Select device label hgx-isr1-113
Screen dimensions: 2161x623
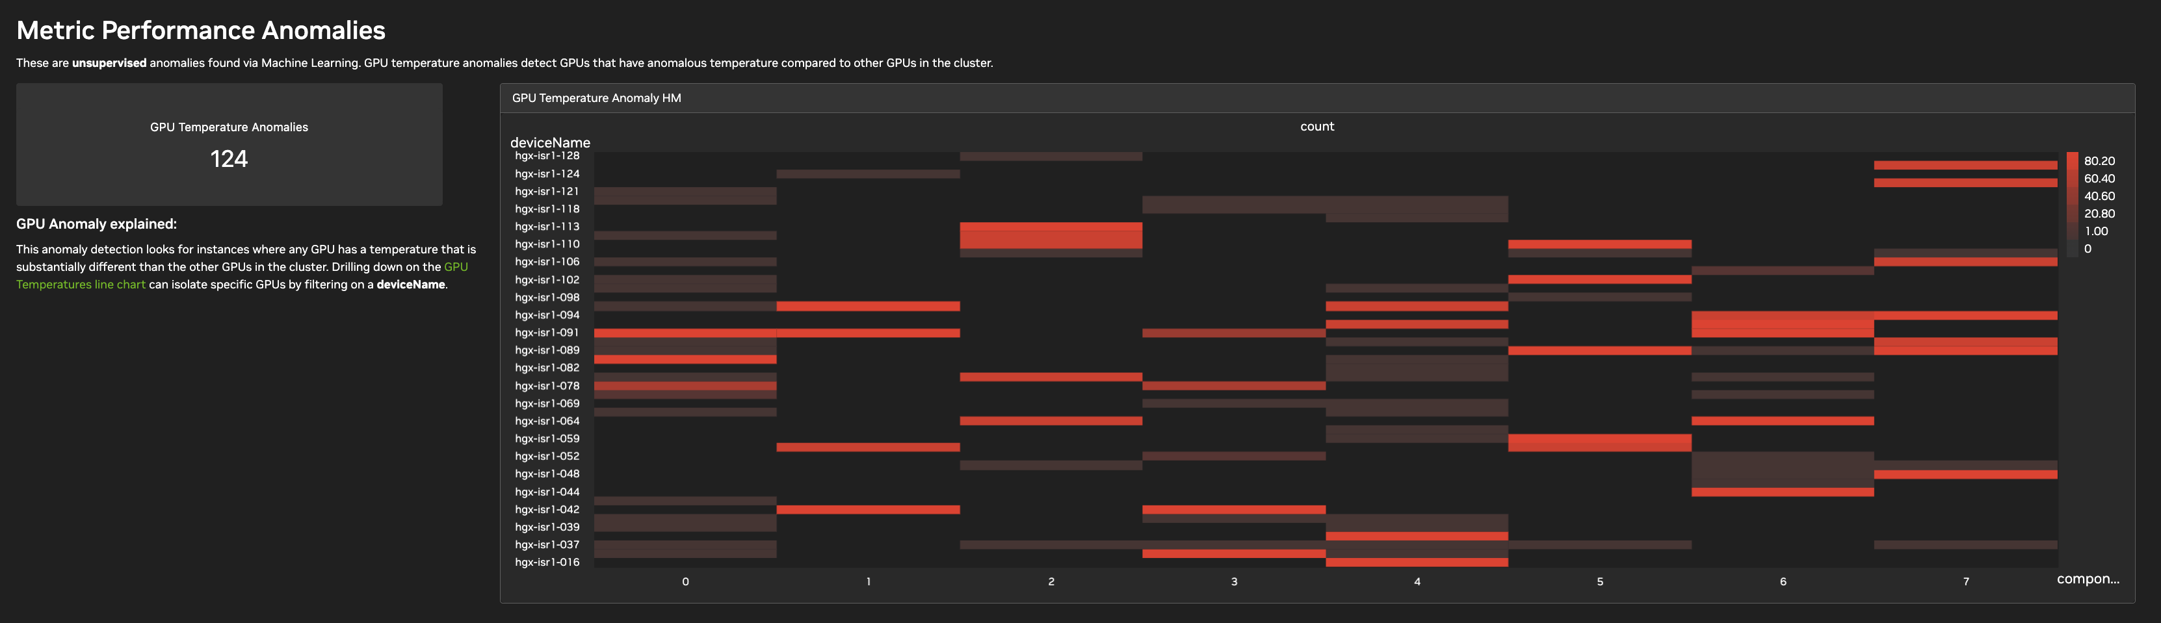click(x=547, y=226)
